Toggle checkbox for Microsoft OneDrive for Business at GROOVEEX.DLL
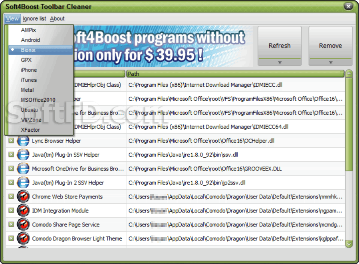The height and width of the screenshot is (264, 359). click(11, 169)
